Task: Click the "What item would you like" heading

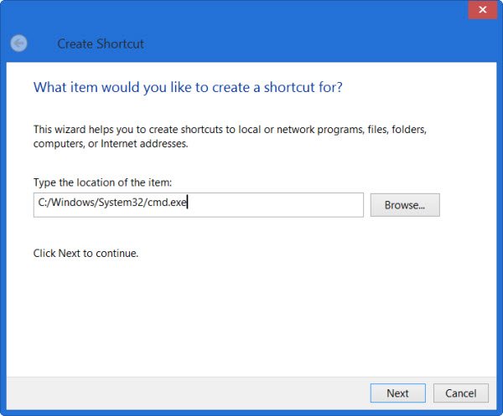Action: coord(188,87)
